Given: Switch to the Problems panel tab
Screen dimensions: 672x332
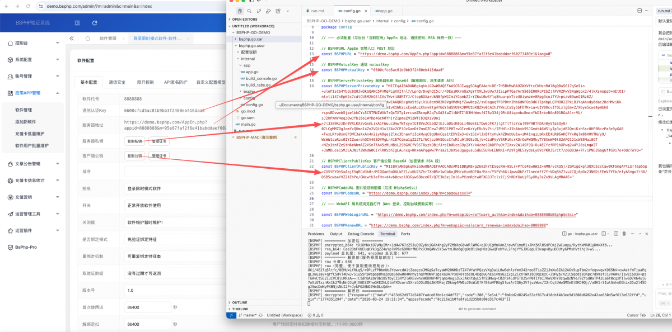Looking at the screenshot, I should tap(316, 234).
